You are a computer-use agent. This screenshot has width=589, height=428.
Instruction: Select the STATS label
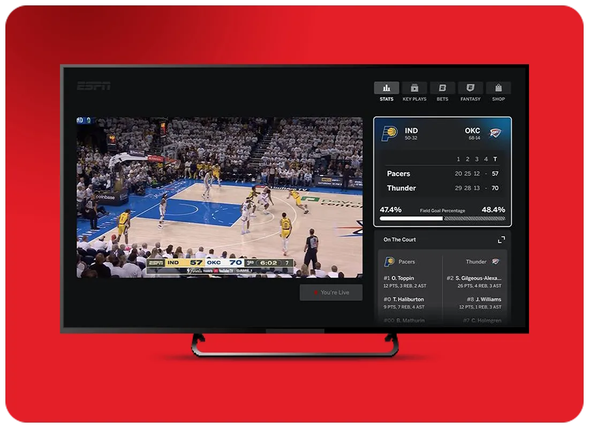(x=386, y=99)
